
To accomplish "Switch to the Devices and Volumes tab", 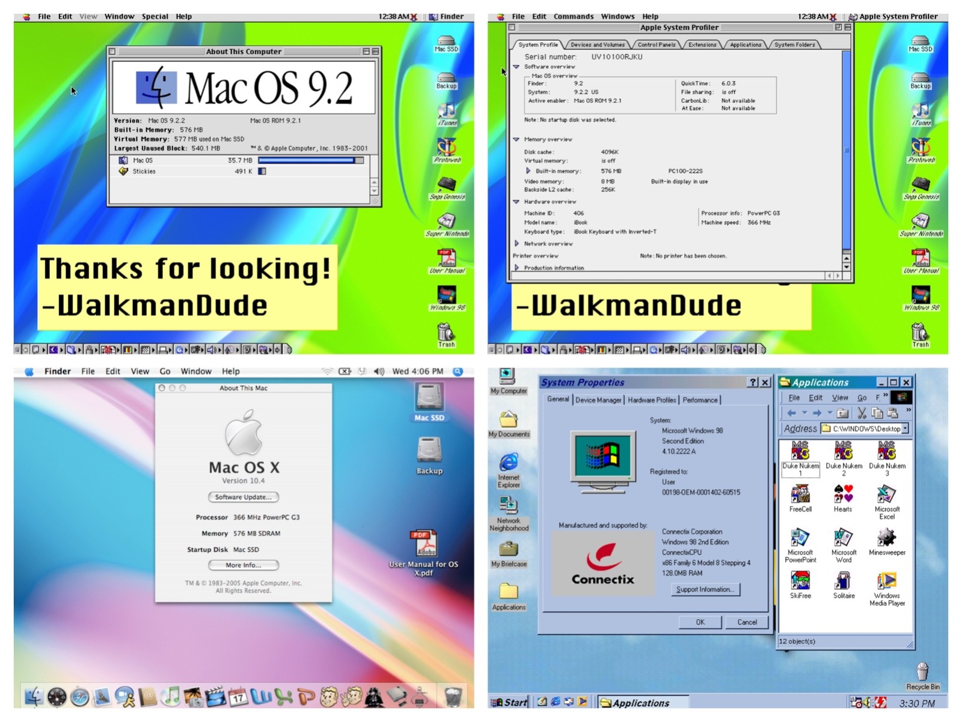I will point(597,45).
